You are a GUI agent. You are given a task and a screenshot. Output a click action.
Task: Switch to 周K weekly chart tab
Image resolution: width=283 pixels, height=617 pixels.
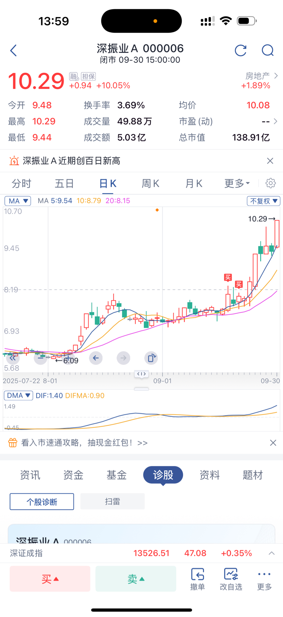pyautogui.click(x=150, y=183)
